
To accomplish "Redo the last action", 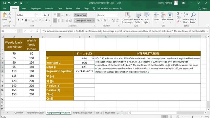I will coord(15,3).
